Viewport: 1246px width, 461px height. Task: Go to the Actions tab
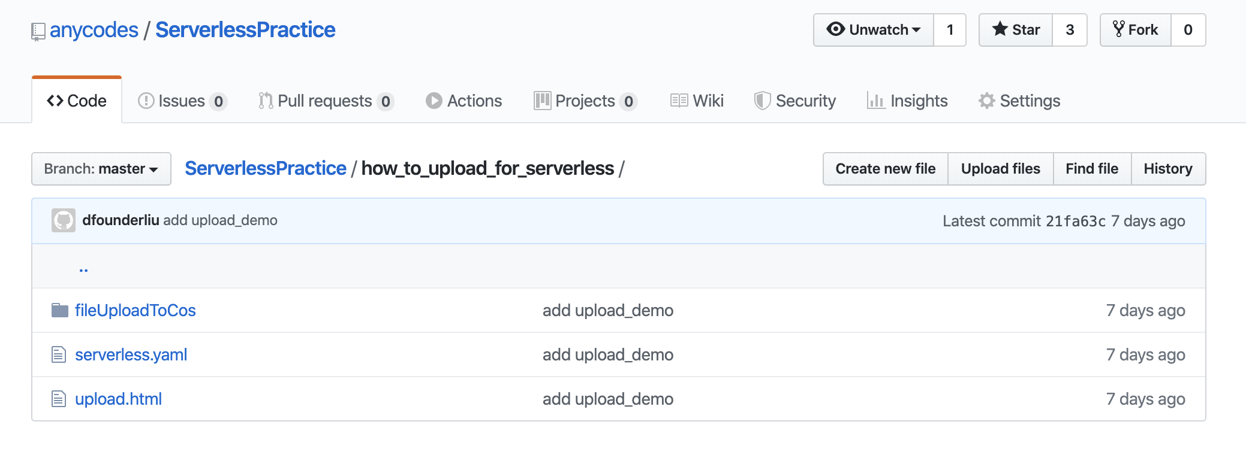click(x=464, y=101)
